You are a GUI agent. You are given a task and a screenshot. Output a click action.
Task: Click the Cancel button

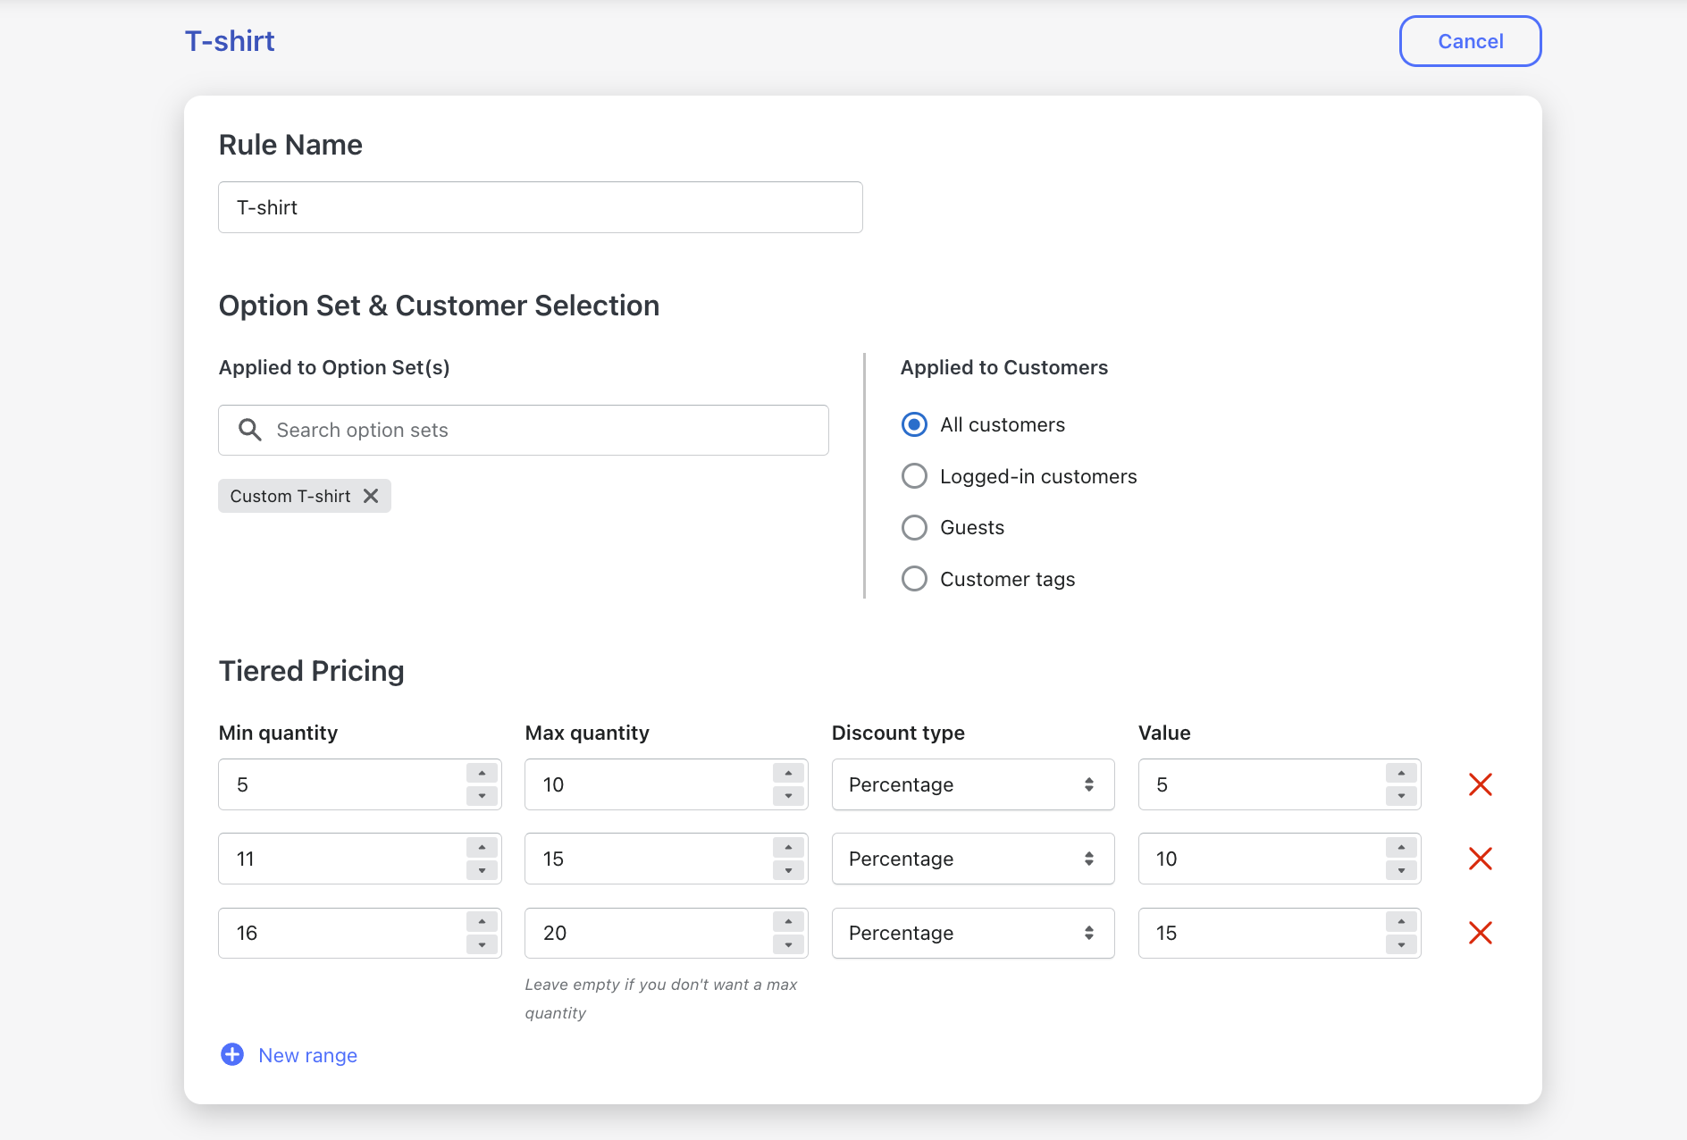(x=1470, y=41)
